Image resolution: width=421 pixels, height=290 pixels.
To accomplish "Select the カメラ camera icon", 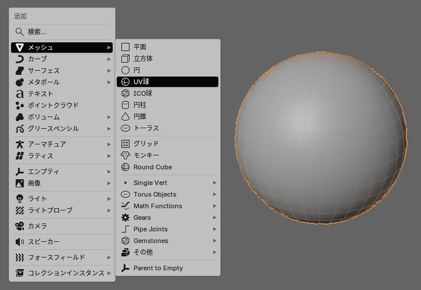I will pos(20,226).
